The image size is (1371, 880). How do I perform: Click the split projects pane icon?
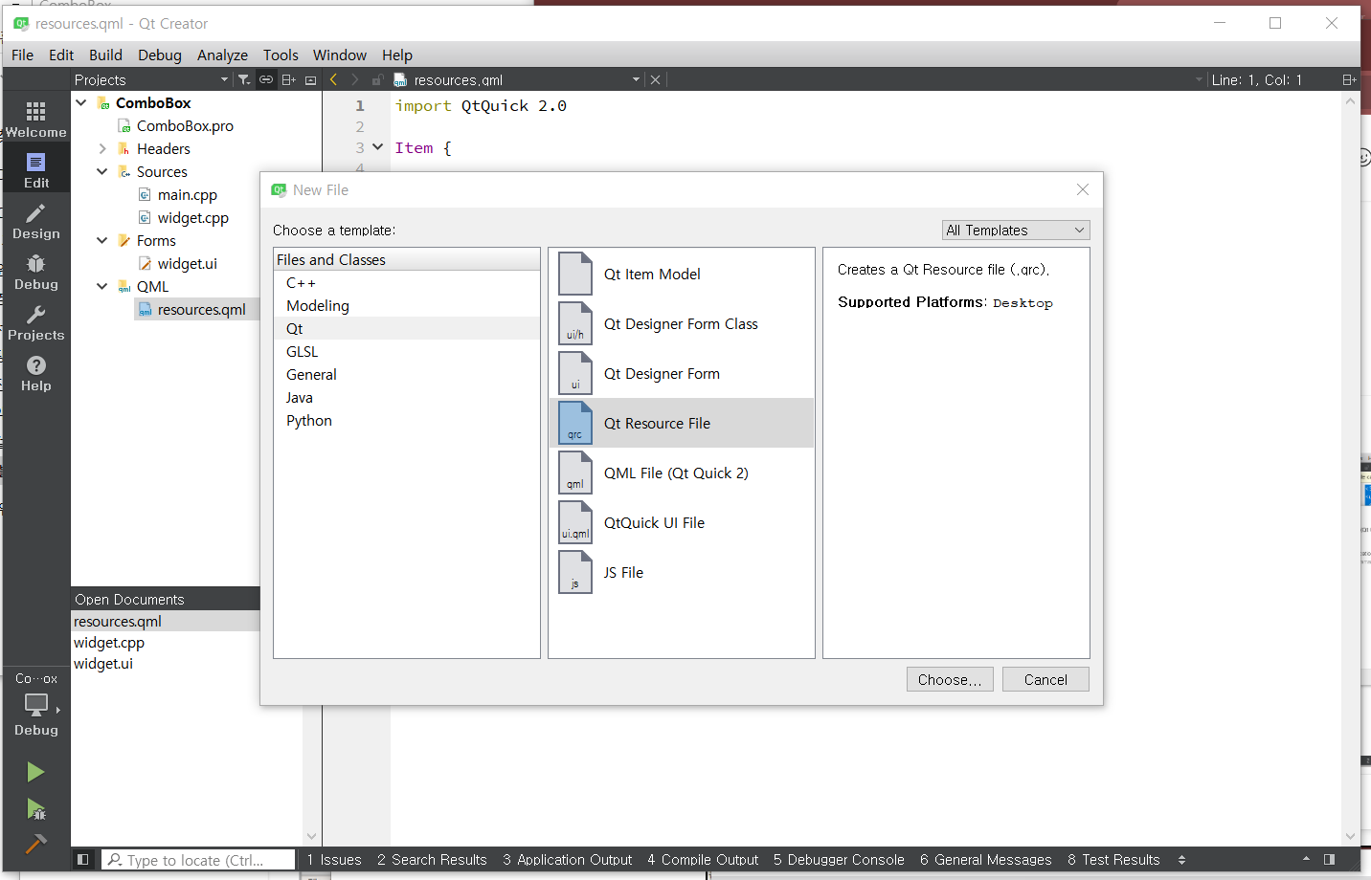point(288,80)
